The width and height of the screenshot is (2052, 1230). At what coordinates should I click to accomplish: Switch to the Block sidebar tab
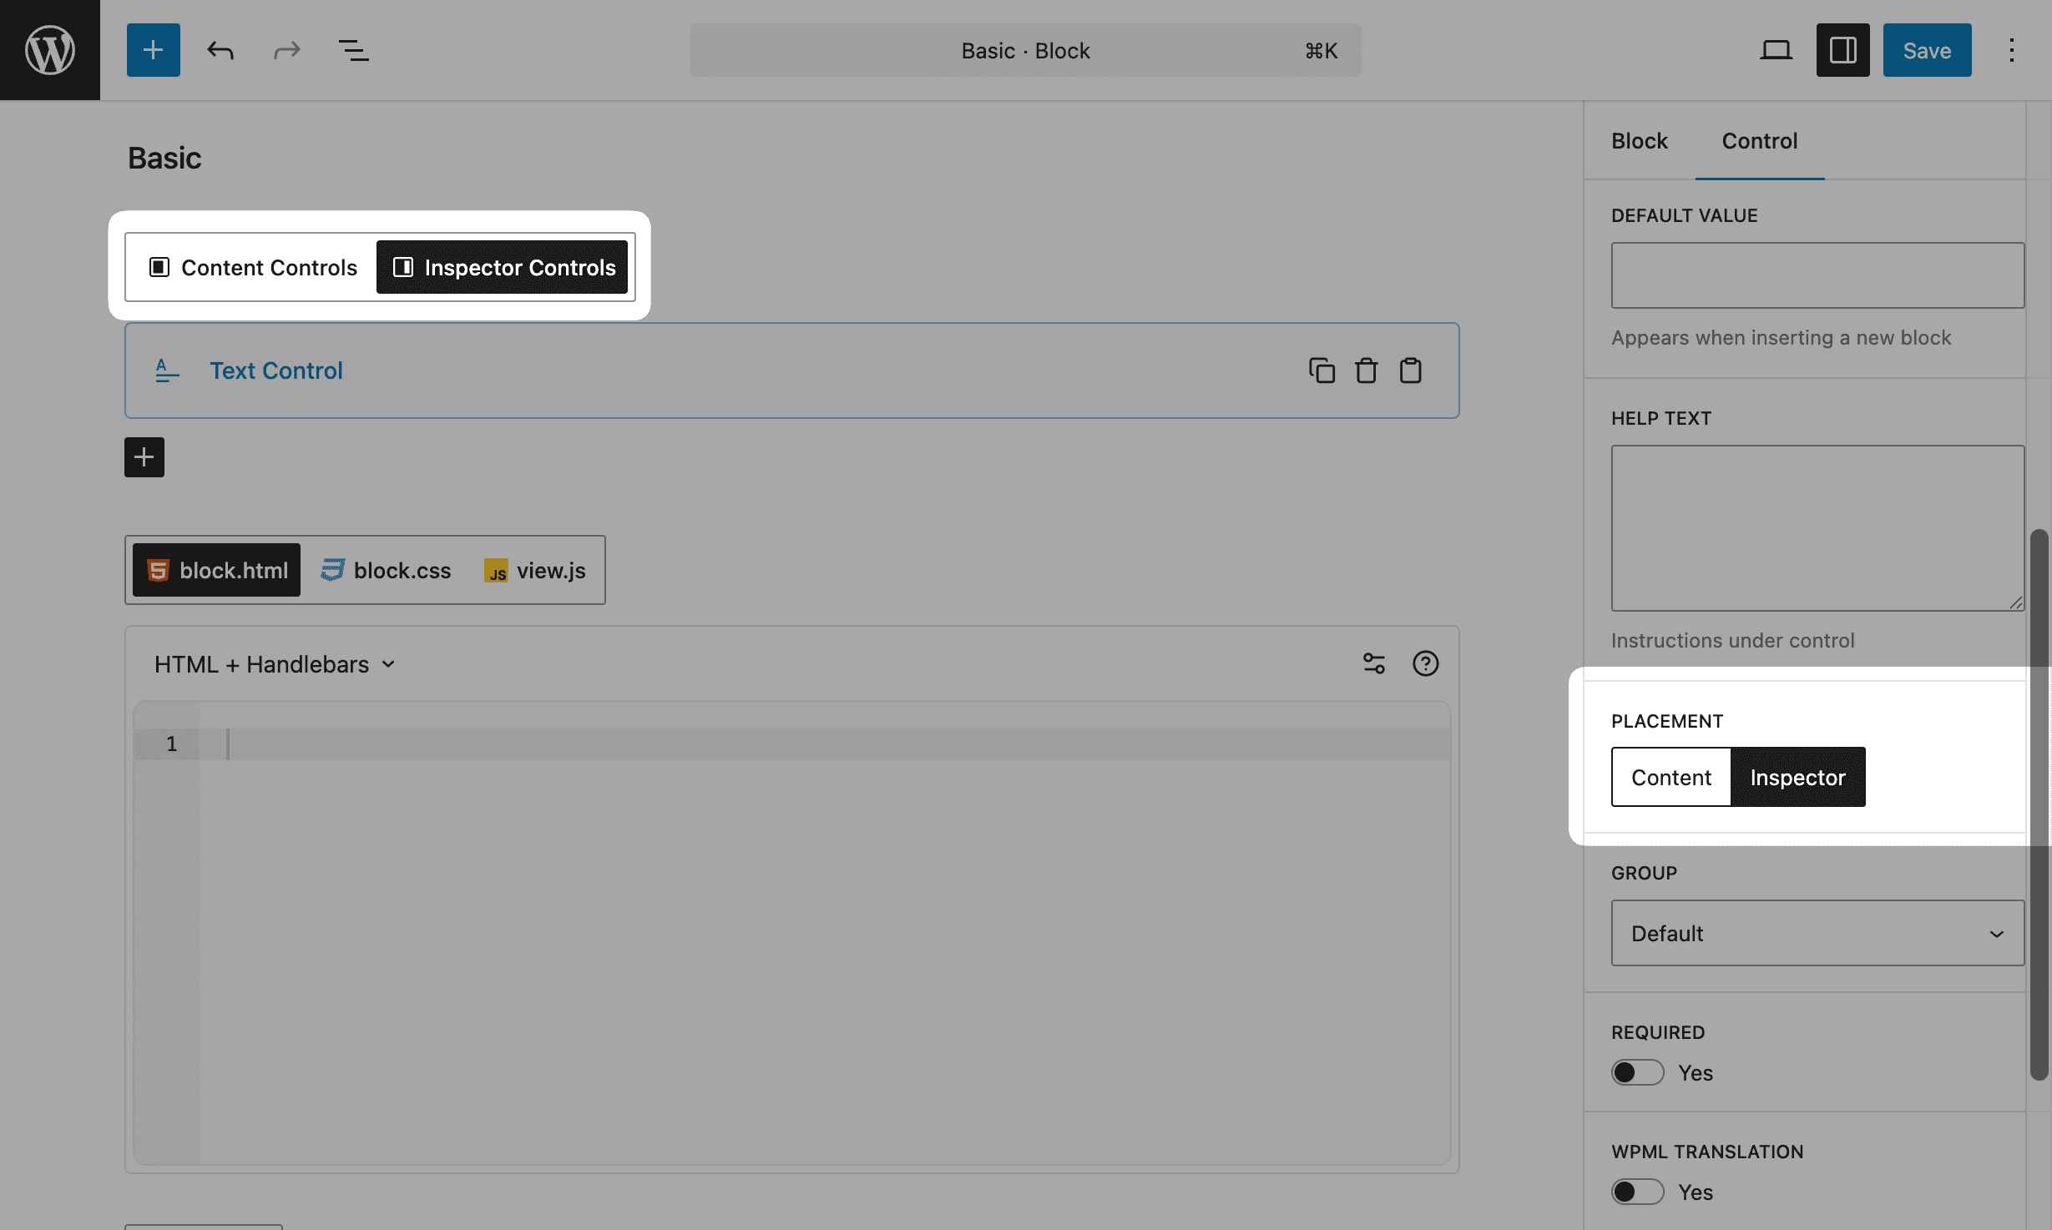point(1639,141)
